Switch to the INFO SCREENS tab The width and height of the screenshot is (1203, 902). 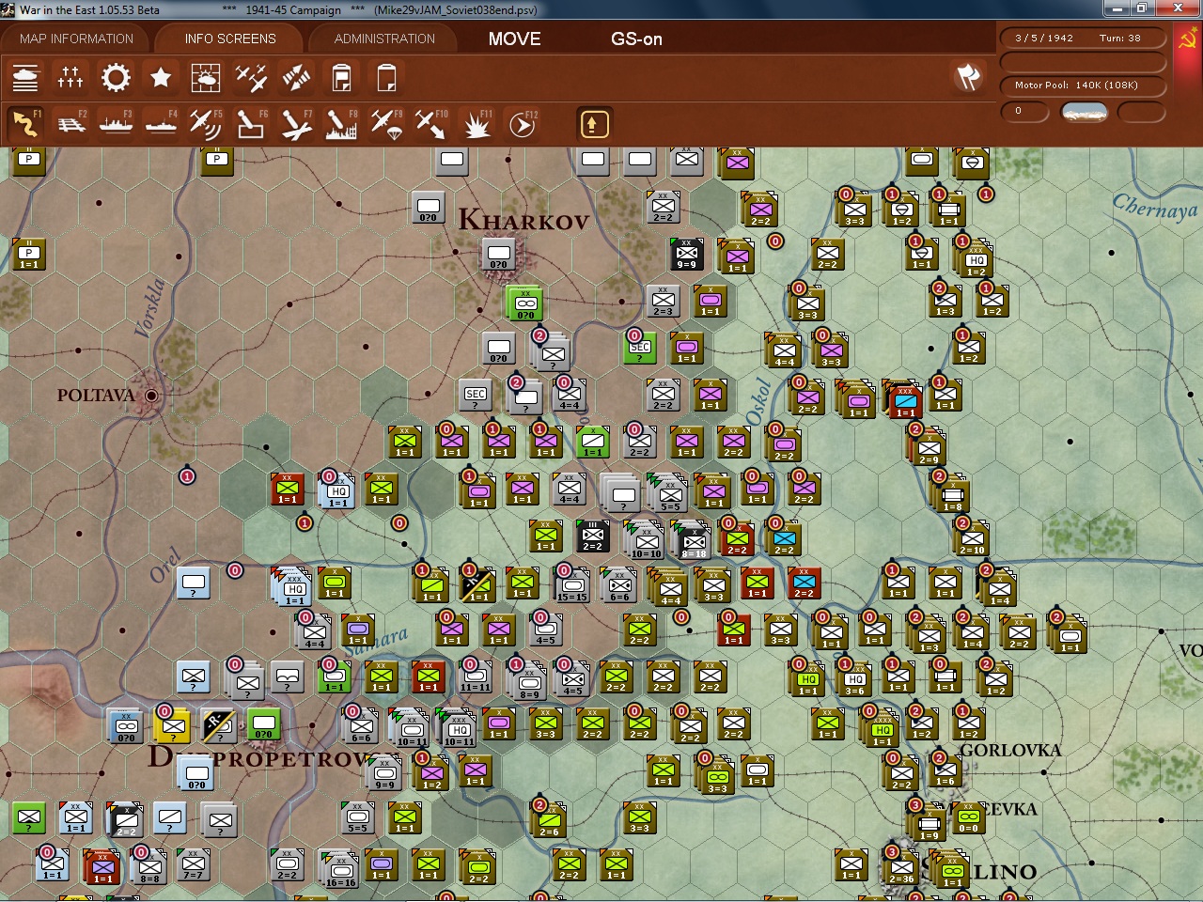(x=230, y=39)
